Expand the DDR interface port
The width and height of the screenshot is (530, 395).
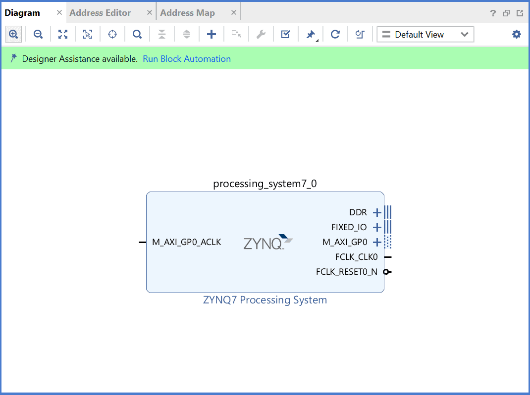pyautogui.click(x=377, y=212)
